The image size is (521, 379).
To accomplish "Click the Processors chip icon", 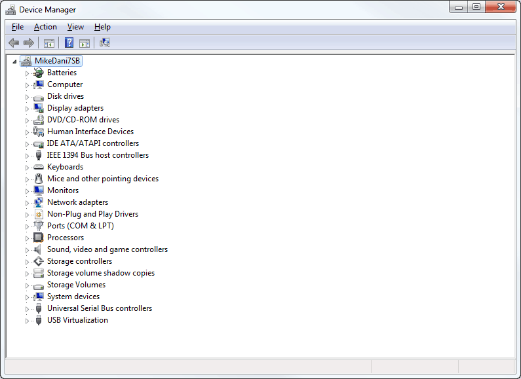I will coord(39,238).
